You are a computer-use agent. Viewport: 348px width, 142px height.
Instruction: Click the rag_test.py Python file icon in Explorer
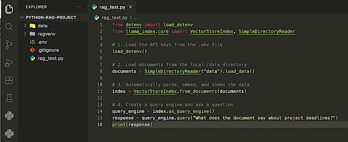coord(32,58)
